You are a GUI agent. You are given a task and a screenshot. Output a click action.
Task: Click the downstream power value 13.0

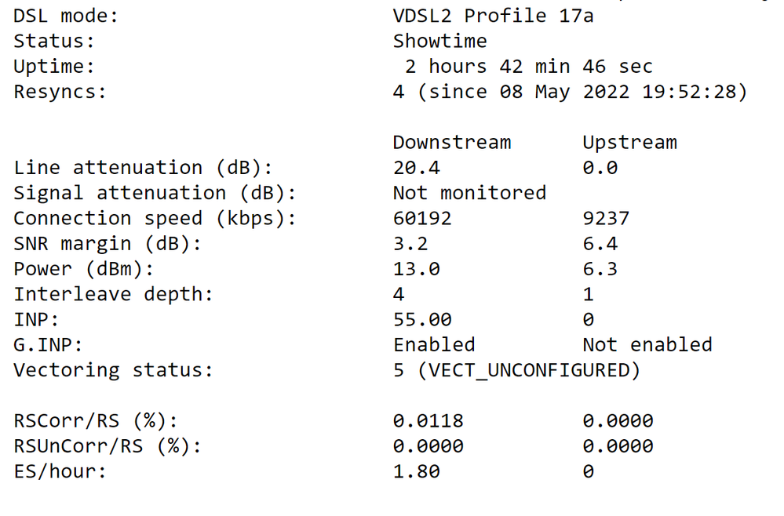click(x=416, y=269)
